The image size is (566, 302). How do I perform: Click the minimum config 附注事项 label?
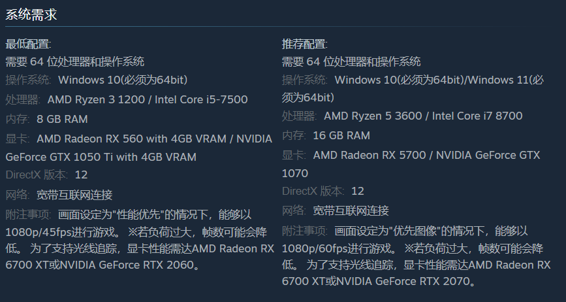(28, 214)
